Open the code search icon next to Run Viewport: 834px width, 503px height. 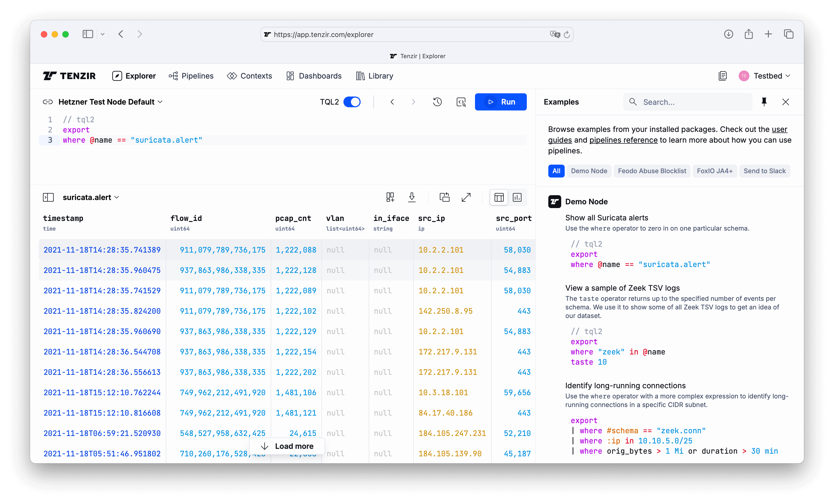tap(461, 102)
